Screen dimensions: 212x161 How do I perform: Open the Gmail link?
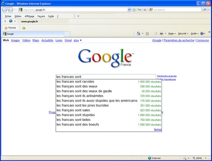click(x=68, y=40)
